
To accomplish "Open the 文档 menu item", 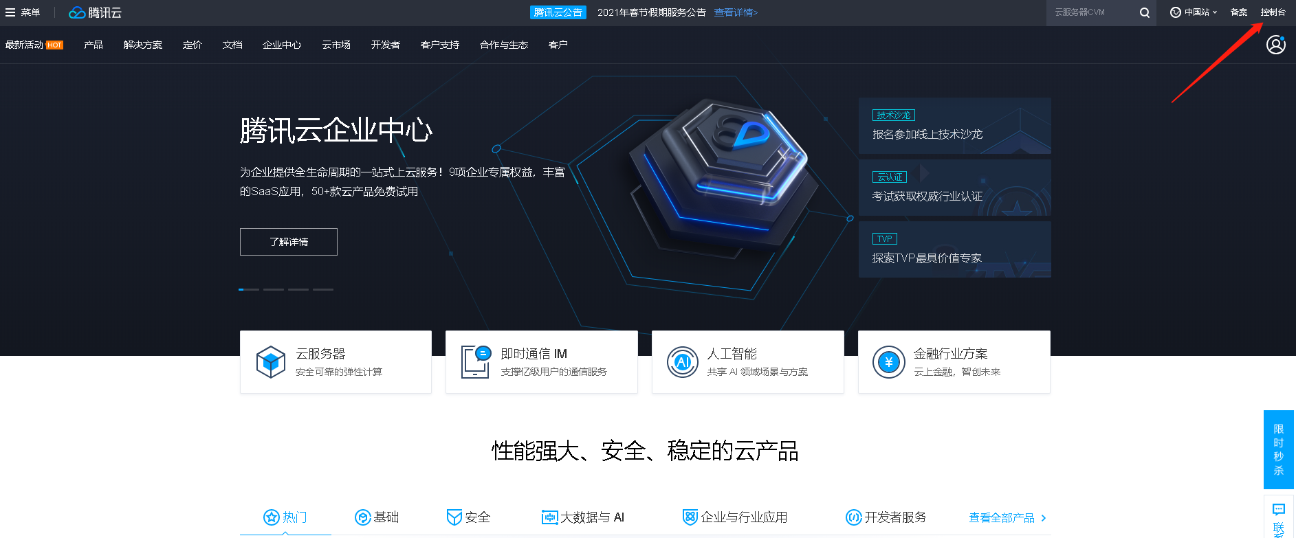I will pyautogui.click(x=232, y=45).
